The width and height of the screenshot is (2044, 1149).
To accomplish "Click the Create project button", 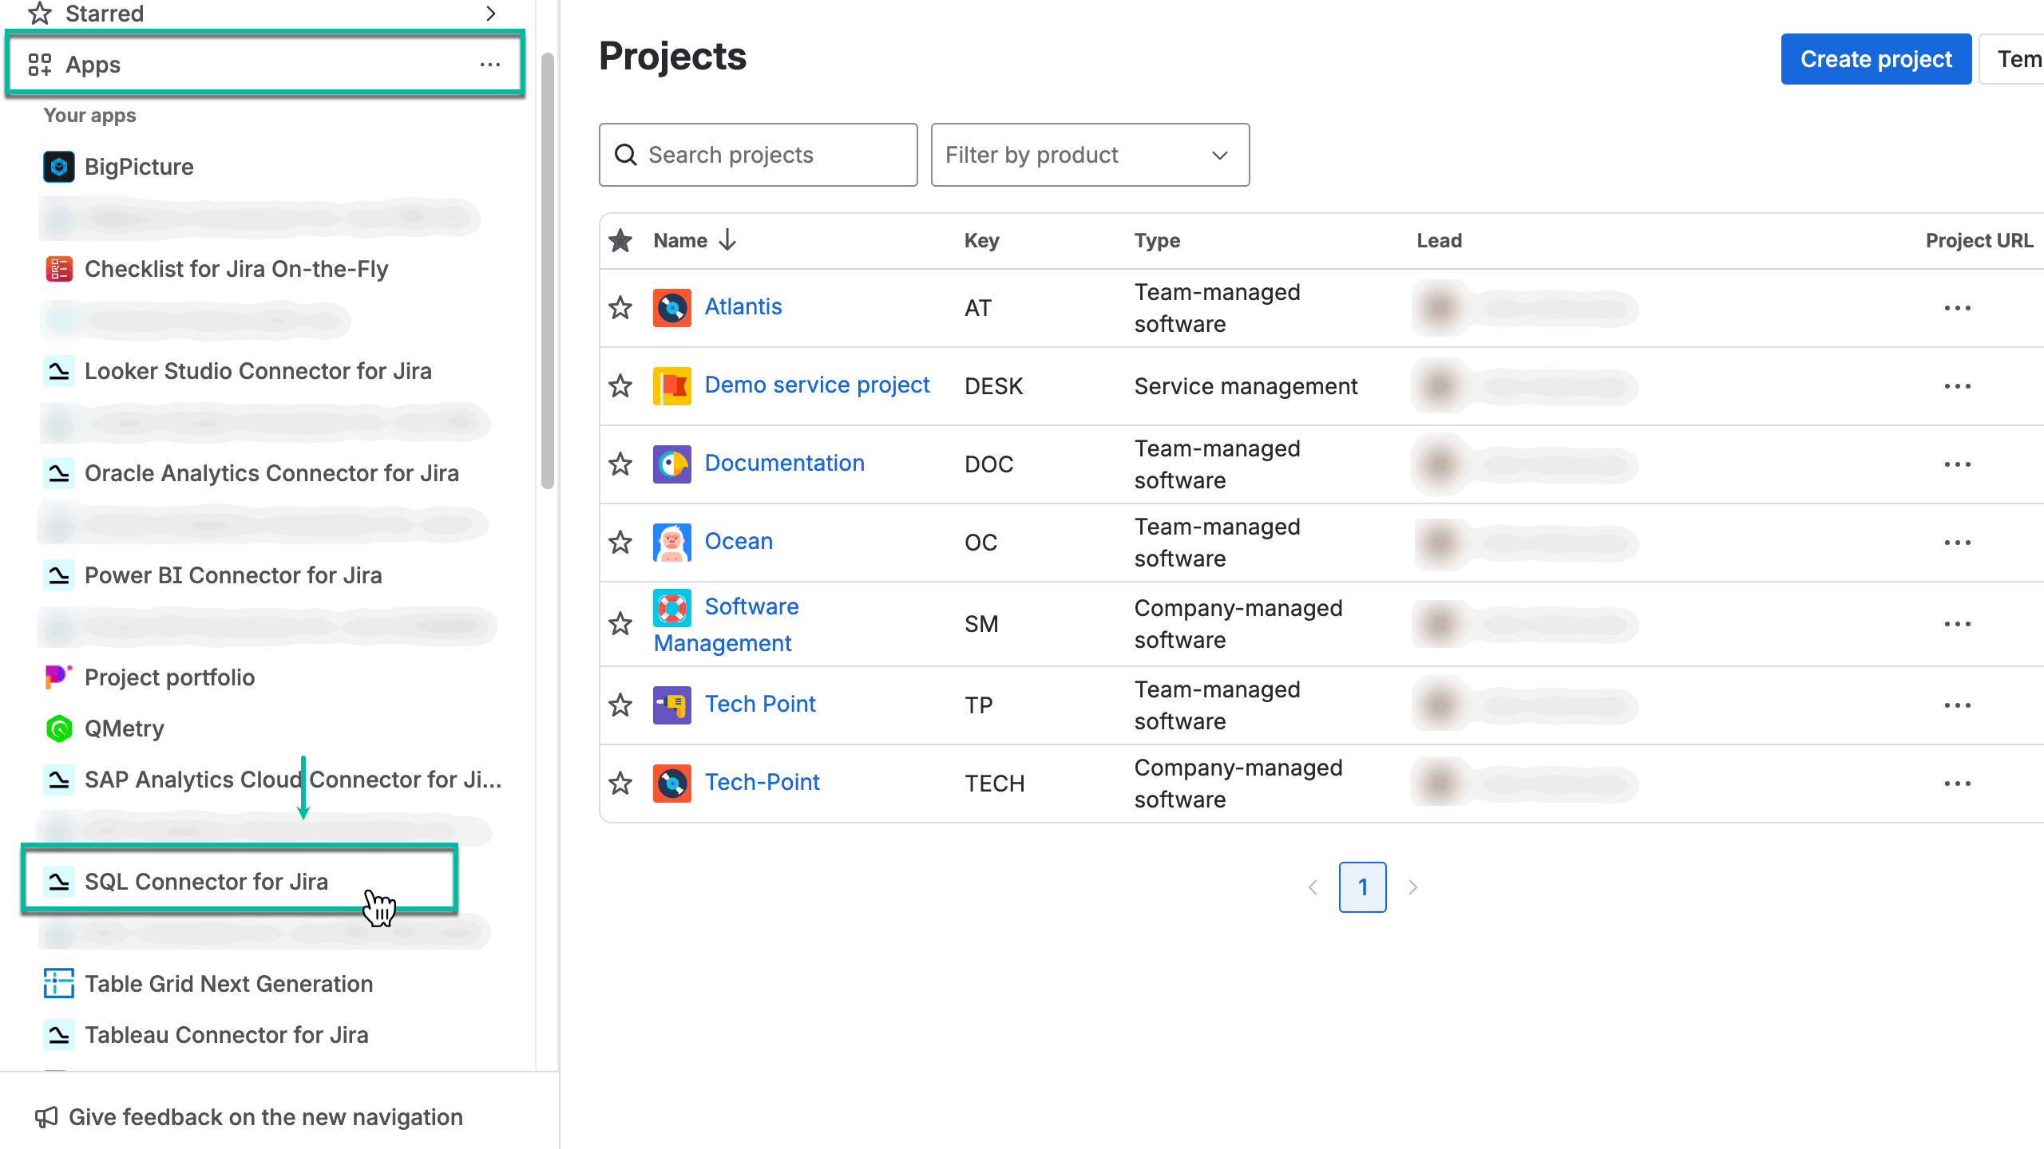I will coord(1876,58).
